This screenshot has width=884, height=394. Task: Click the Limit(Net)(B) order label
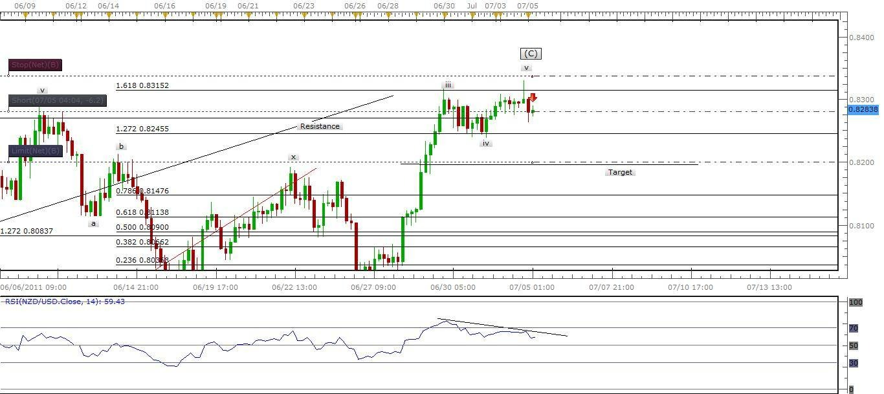(36, 151)
